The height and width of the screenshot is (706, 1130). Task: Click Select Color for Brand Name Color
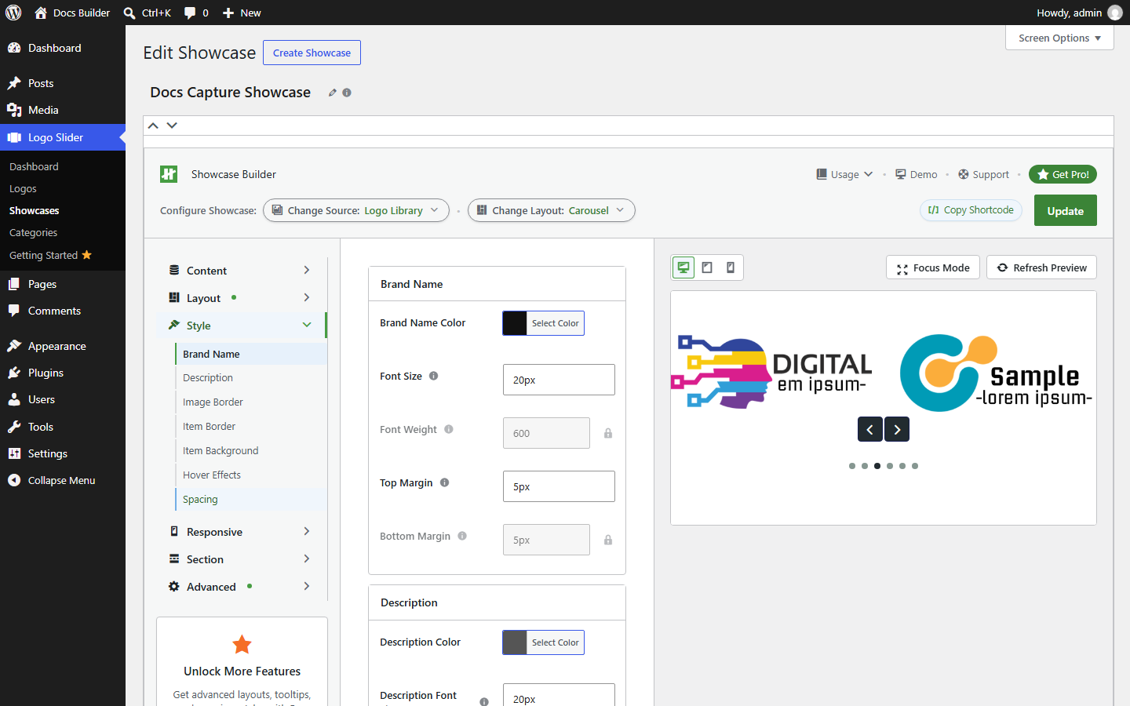coord(556,323)
